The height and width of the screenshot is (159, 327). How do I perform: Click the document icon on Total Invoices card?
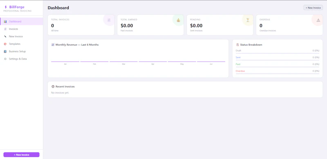[x=109, y=20]
